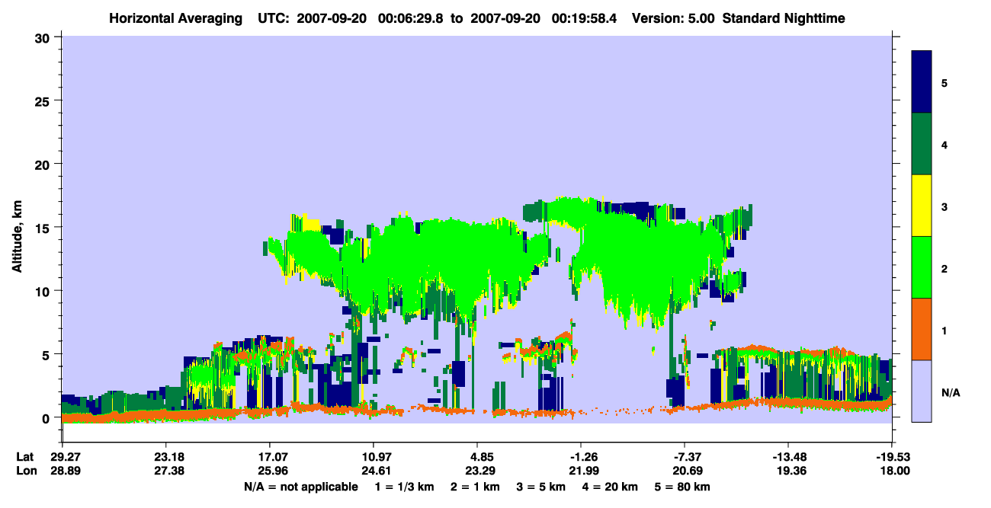Click the colorbar label '4'
The image size is (991, 508).
coord(944,144)
